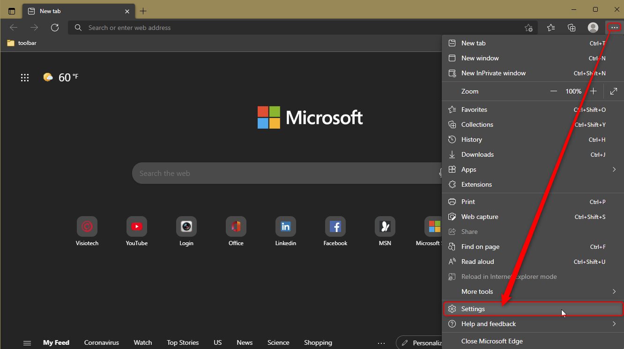The width and height of the screenshot is (624, 349).
Task: Switch to US feed tab
Action: coord(217,342)
